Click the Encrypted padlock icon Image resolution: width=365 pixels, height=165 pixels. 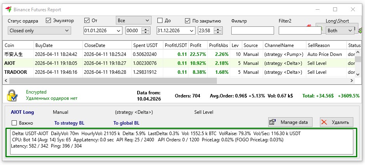(x=12, y=96)
